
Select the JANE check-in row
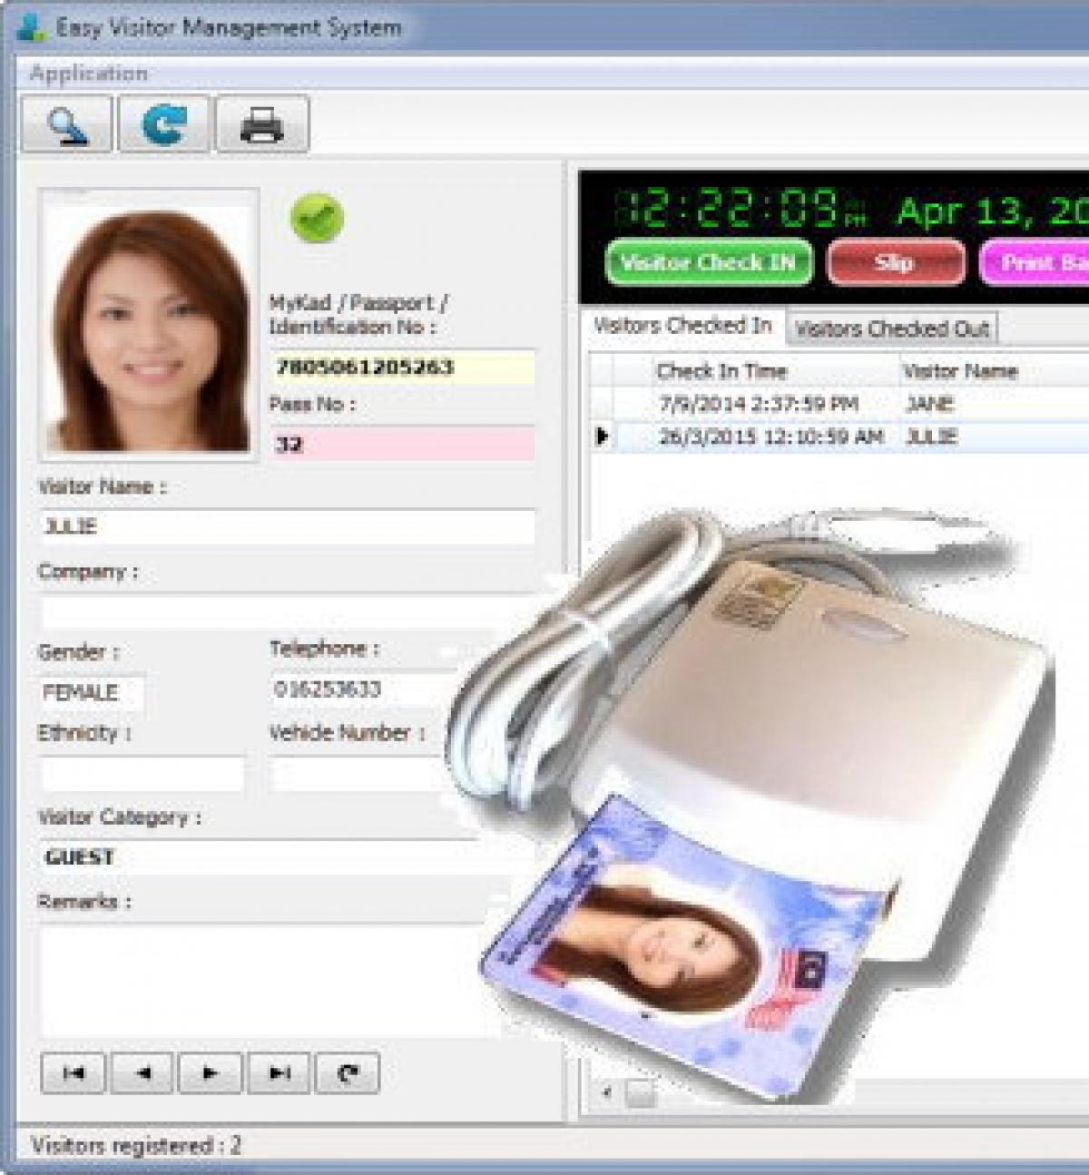click(x=839, y=404)
